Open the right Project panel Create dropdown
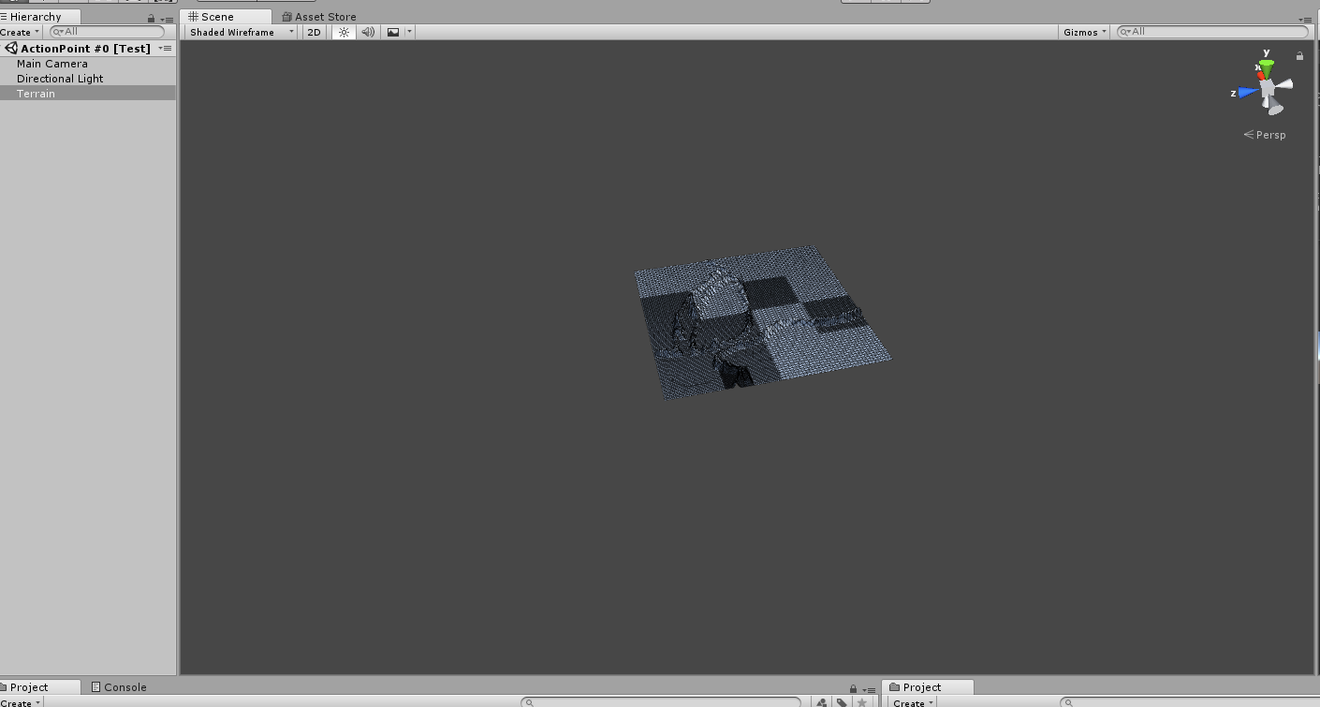This screenshot has width=1320, height=707. coord(912,702)
